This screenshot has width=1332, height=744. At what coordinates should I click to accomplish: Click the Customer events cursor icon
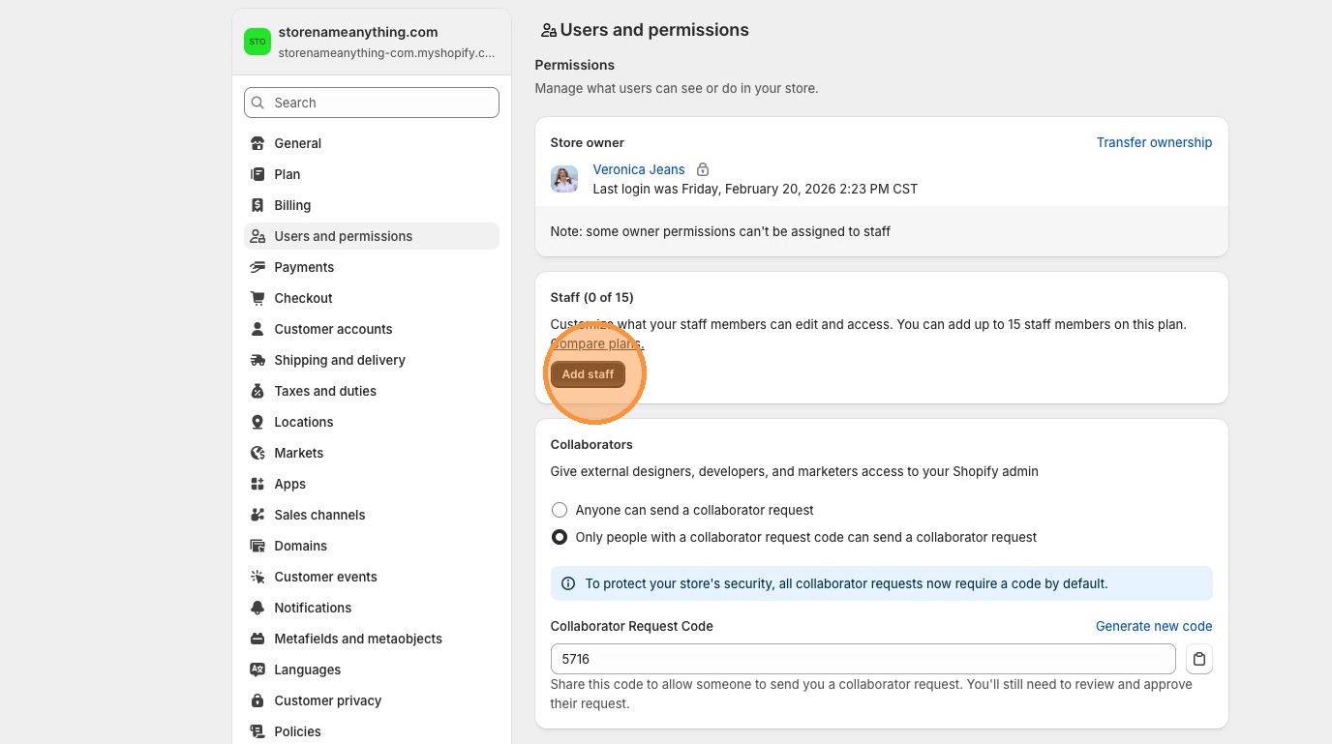[x=257, y=577]
